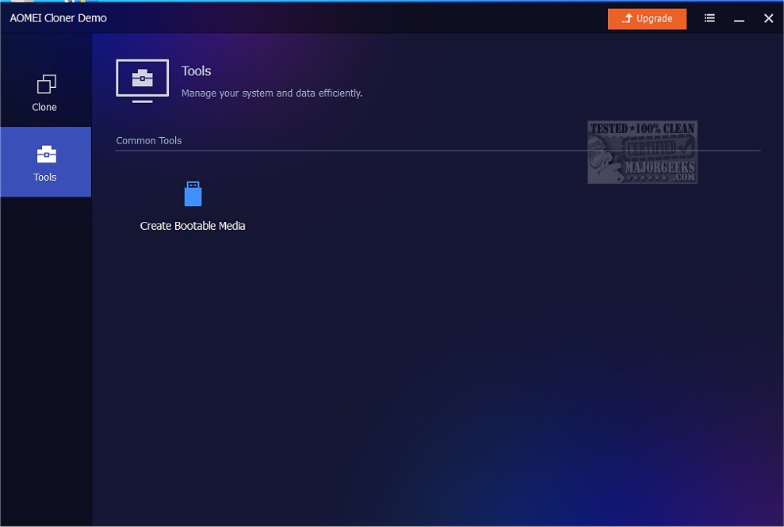Click the Tools monitor toolbox header icon
The width and height of the screenshot is (784, 527).
tap(143, 81)
